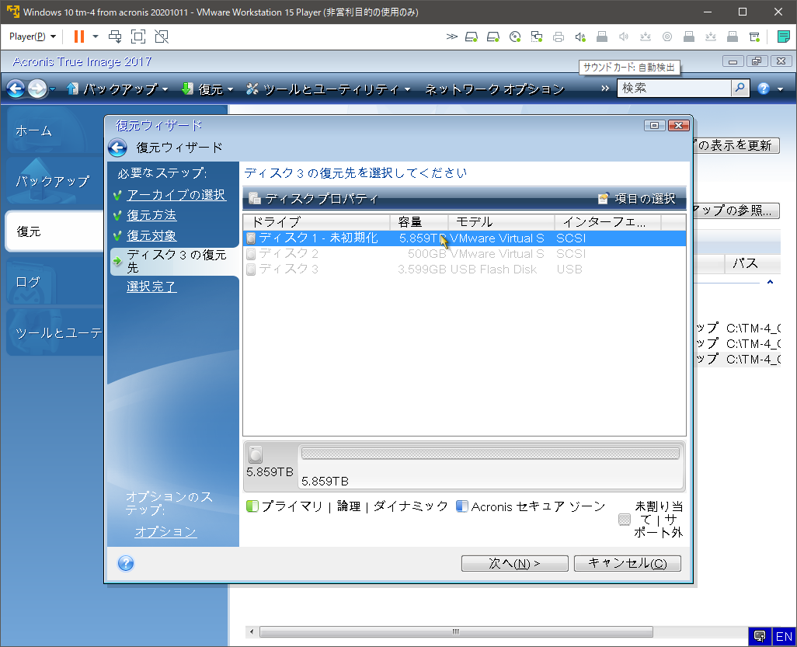This screenshot has height=647, width=797.
Task: Click ネットワーク オプション in the toolbar
Action: 495,89
